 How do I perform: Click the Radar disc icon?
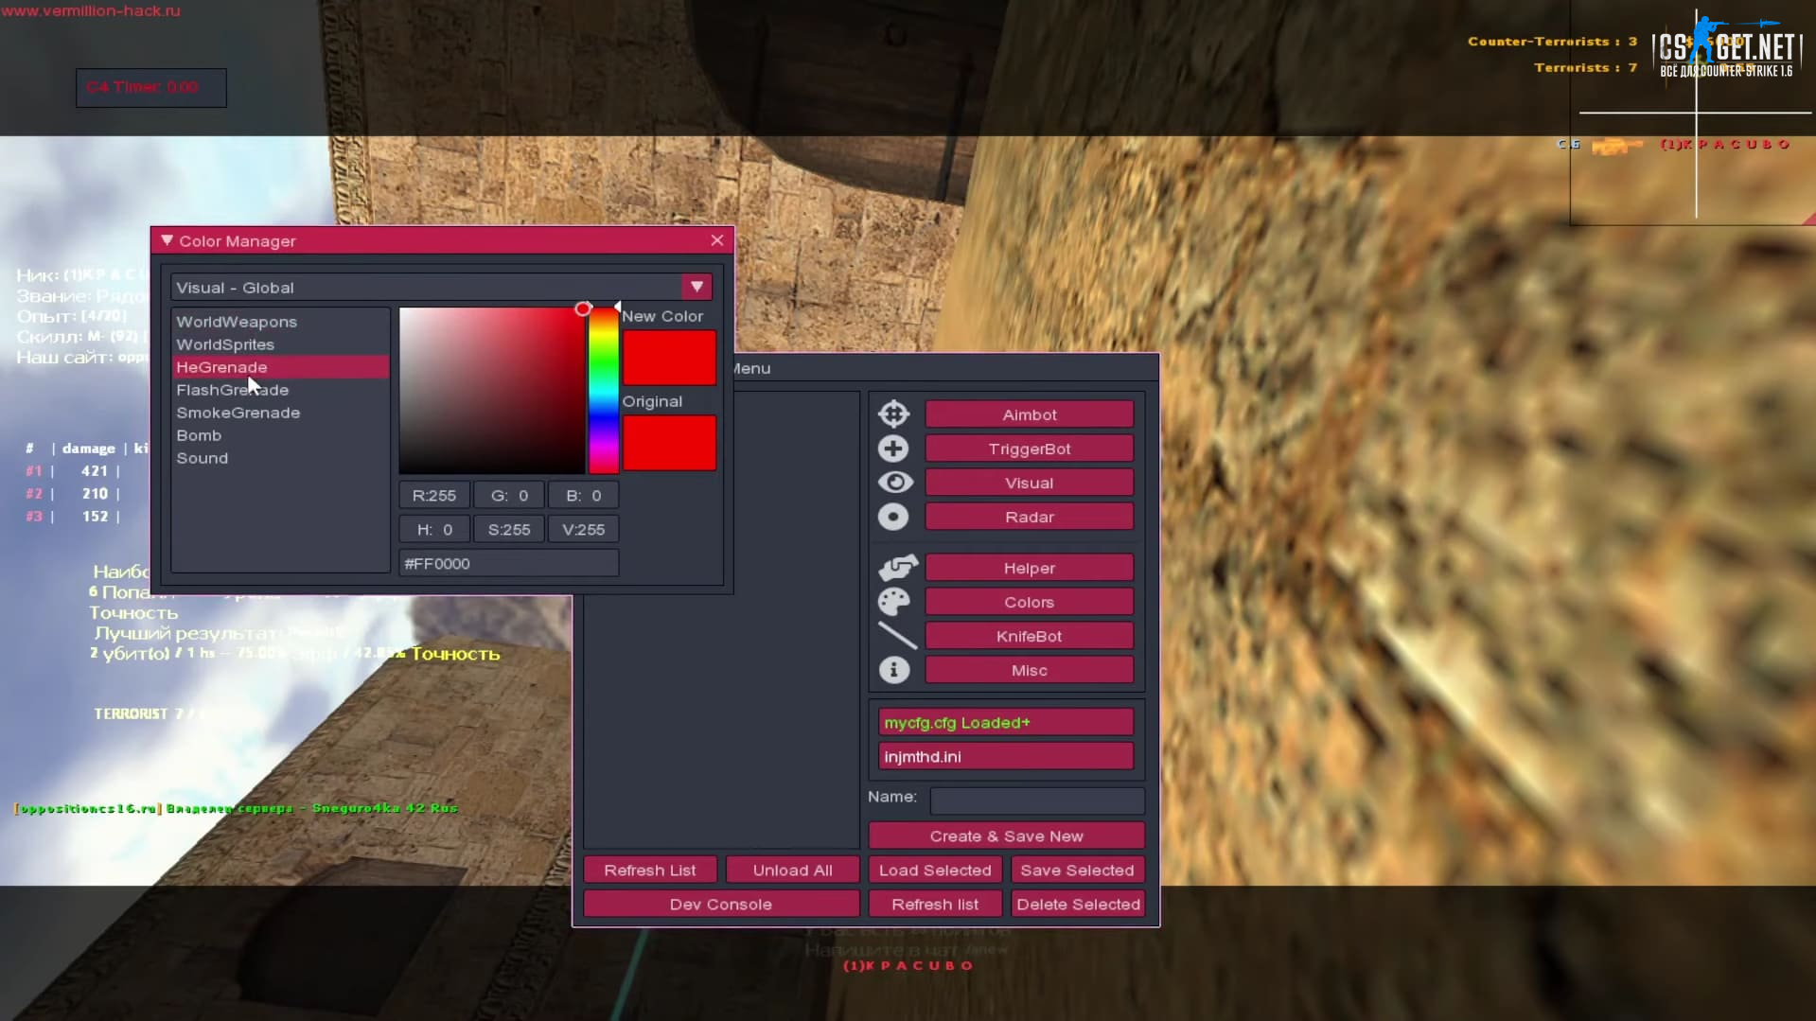(893, 517)
